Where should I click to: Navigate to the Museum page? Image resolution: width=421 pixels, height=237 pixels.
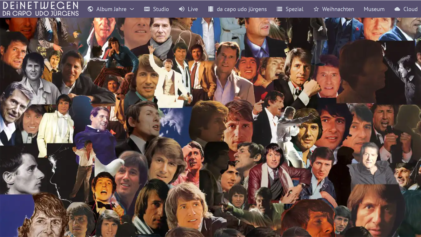click(x=374, y=9)
